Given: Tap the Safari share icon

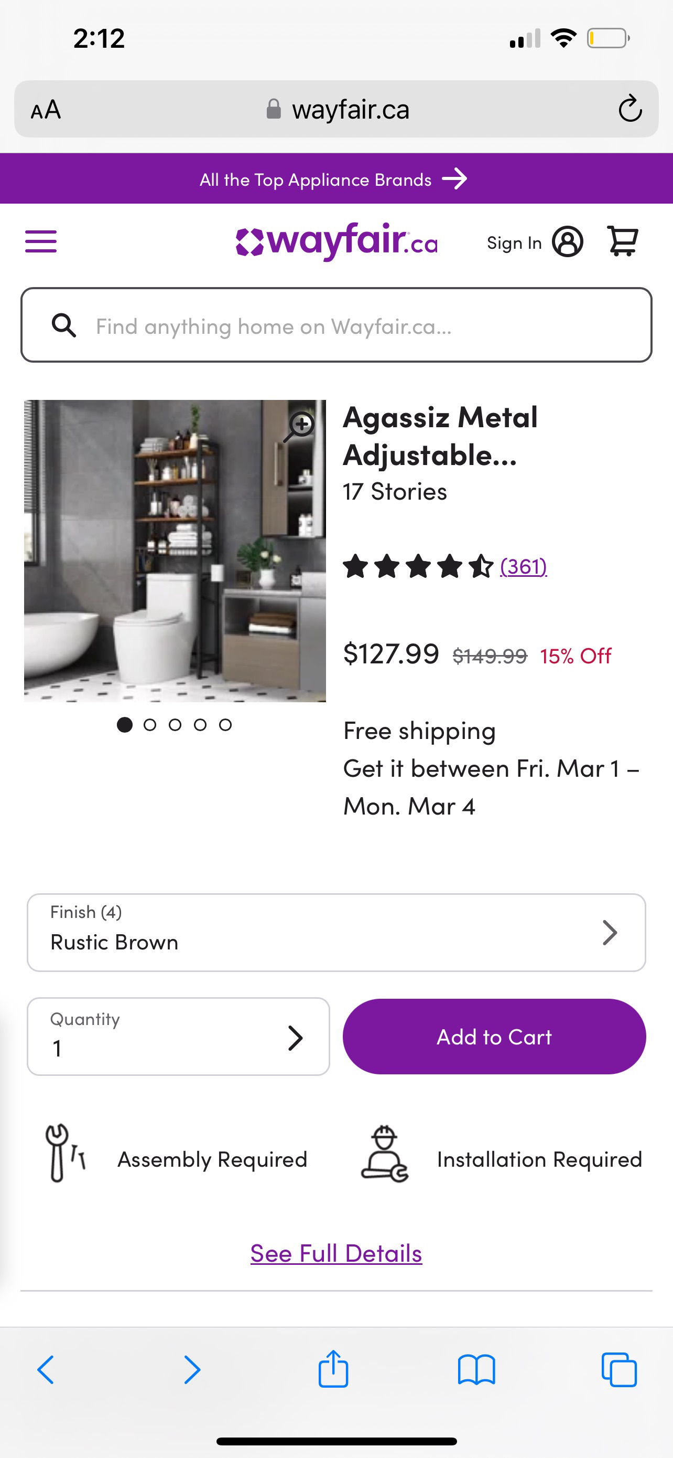Looking at the screenshot, I should pos(333,1370).
